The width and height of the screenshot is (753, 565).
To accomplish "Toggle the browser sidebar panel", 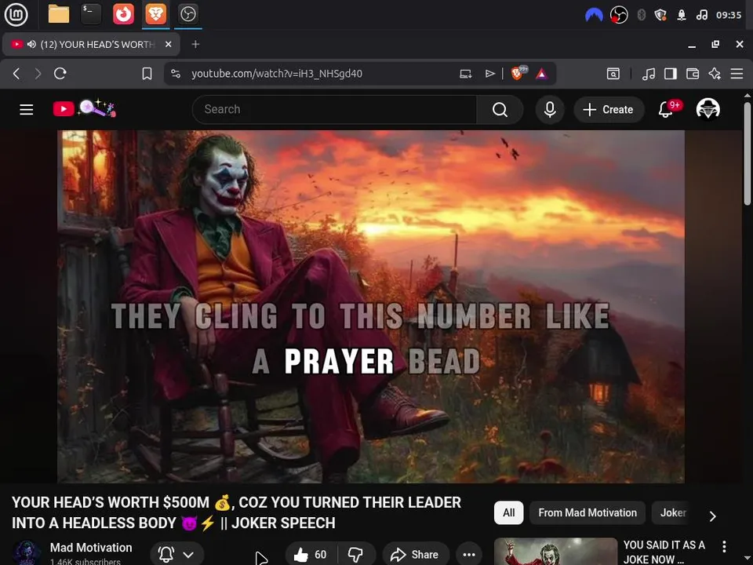I will point(671,74).
